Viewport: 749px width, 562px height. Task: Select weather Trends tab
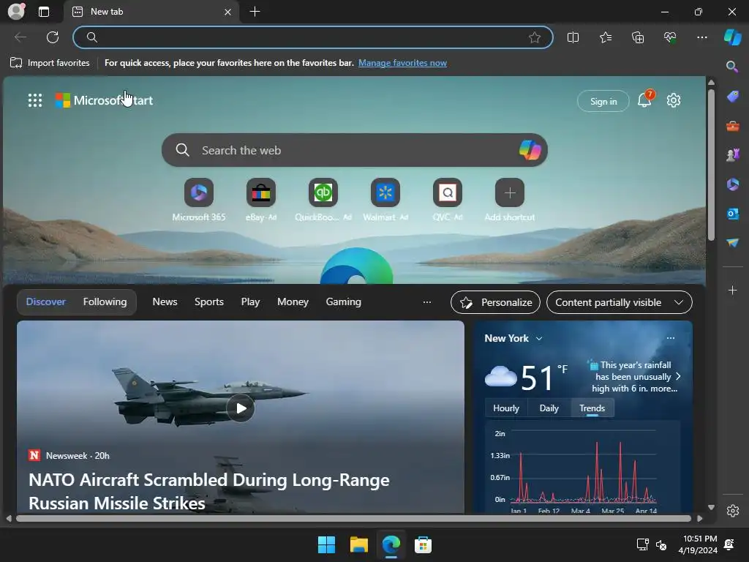(592, 408)
